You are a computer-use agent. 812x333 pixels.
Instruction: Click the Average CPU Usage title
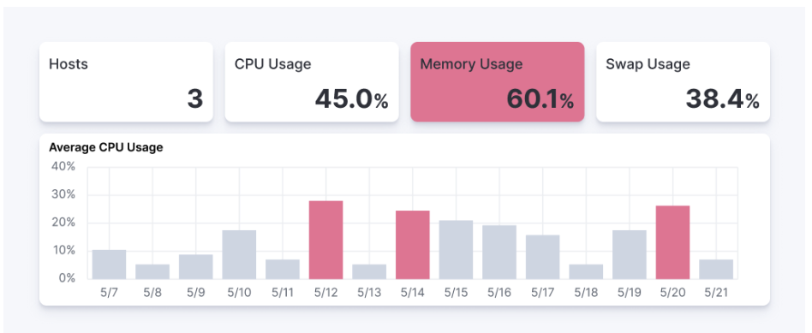tap(106, 147)
